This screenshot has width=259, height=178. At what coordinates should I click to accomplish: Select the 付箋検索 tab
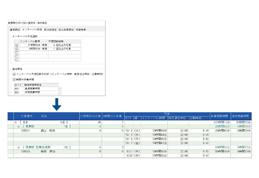(81, 30)
